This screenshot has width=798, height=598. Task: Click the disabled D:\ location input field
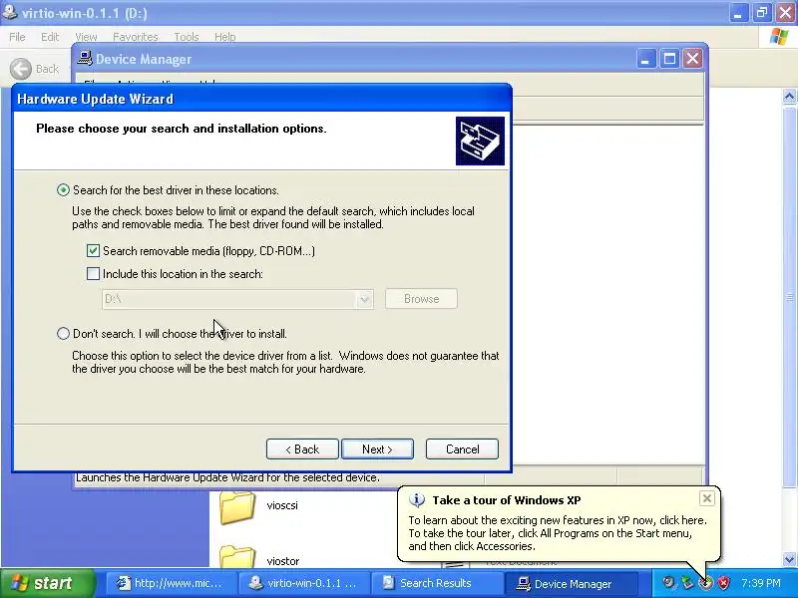pos(229,299)
